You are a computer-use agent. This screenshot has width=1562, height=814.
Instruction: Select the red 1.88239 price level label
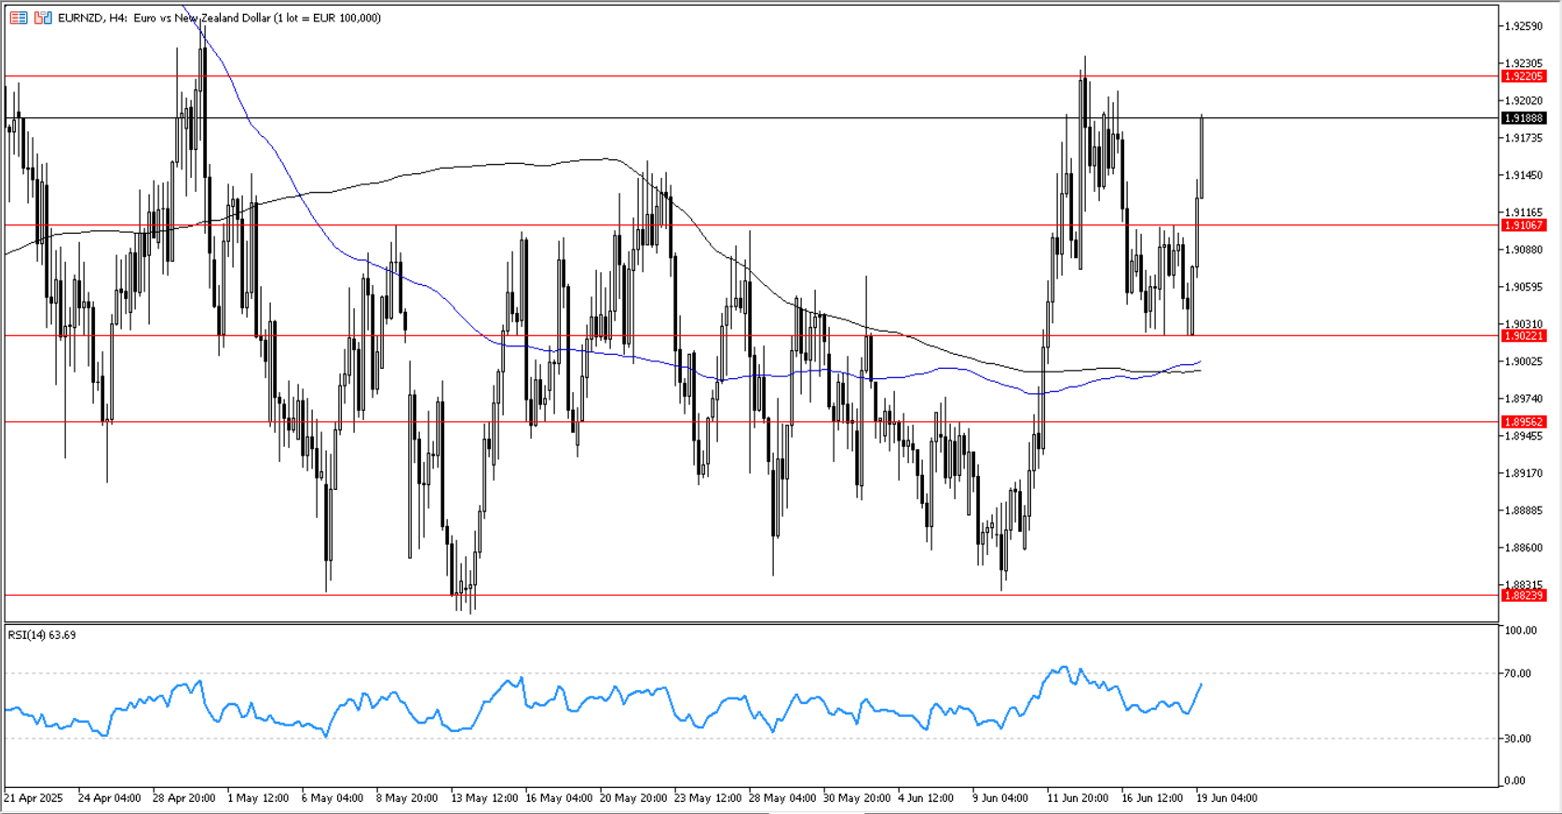[1524, 595]
